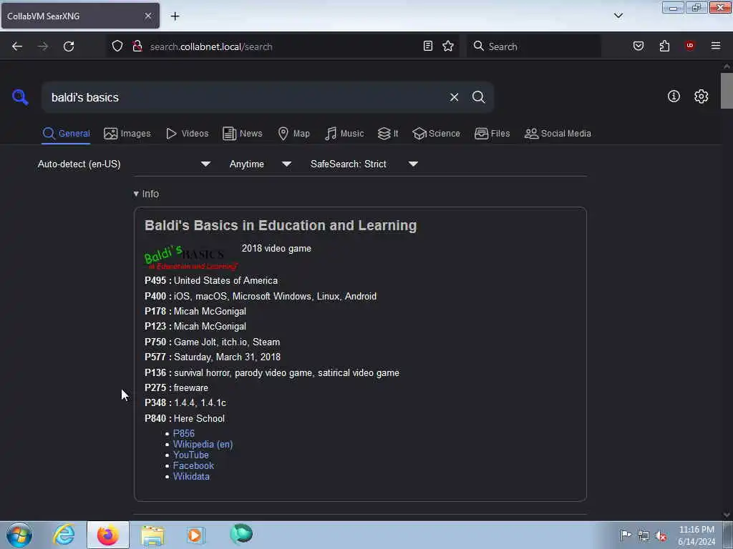The height and width of the screenshot is (549, 733).
Task: Open the tracking protection shield
Action: tap(117, 46)
